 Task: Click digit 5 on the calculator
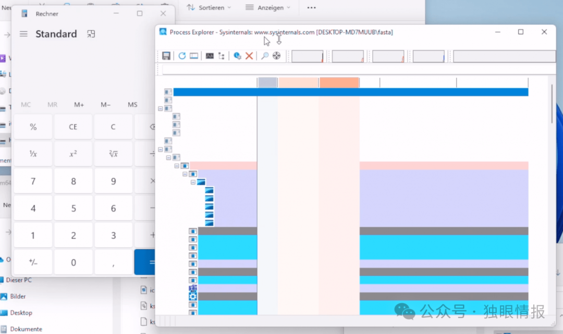click(73, 208)
